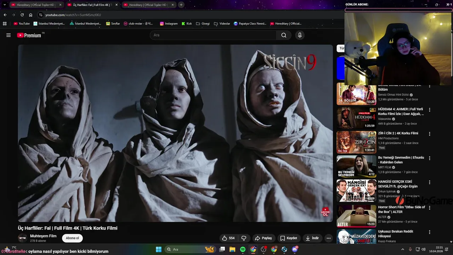Open Hereditary | Official... bookmark

(x=286, y=24)
